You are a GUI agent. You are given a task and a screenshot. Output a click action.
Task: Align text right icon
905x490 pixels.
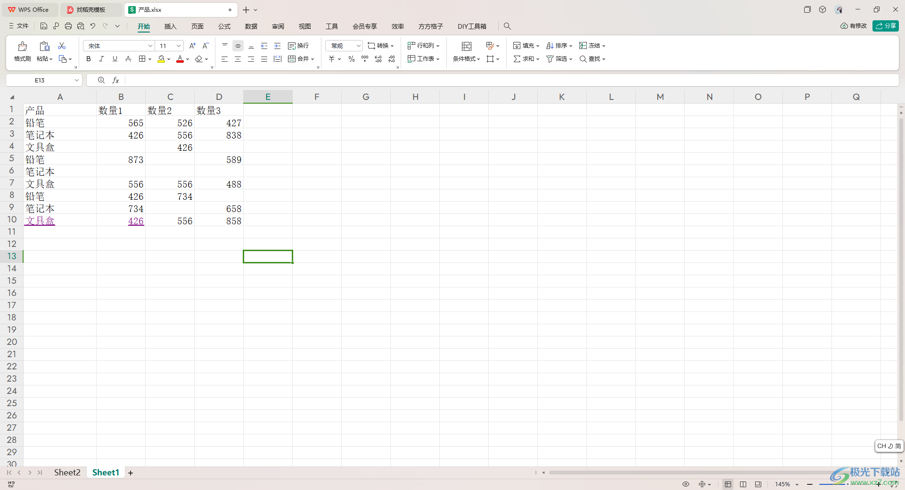click(x=251, y=59)
